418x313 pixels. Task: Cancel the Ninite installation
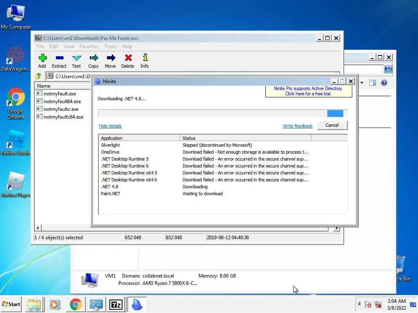[x=332, y=126]
